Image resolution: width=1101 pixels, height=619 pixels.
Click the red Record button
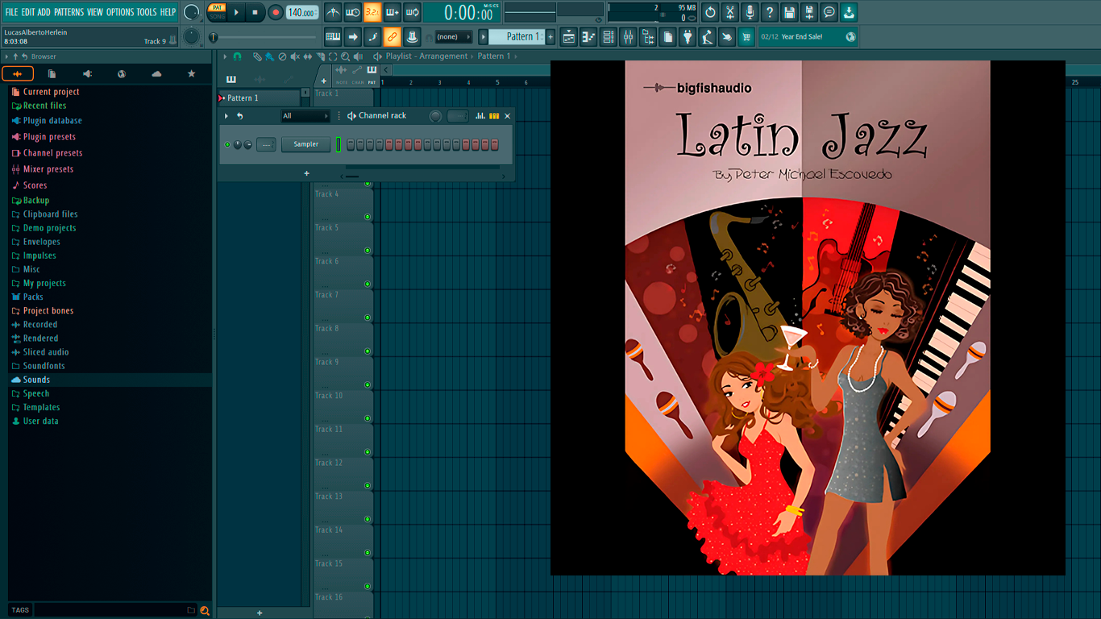275,12
